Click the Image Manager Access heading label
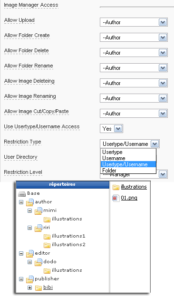 click(31, 5)
